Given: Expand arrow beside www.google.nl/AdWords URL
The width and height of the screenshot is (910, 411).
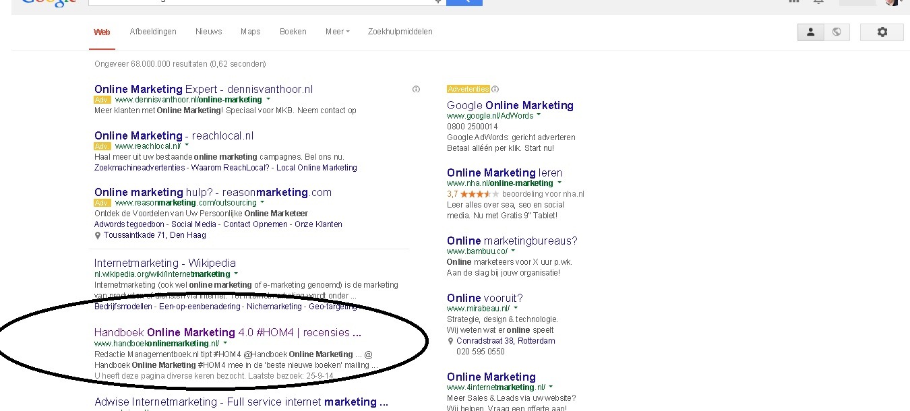Looking at the screenshot, I should coord(539,116).
